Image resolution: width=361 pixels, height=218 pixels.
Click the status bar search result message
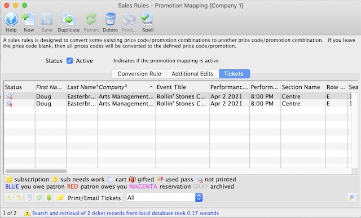point(125,213)
